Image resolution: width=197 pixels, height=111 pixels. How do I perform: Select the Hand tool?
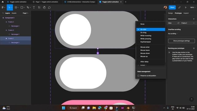click(44, 7)
